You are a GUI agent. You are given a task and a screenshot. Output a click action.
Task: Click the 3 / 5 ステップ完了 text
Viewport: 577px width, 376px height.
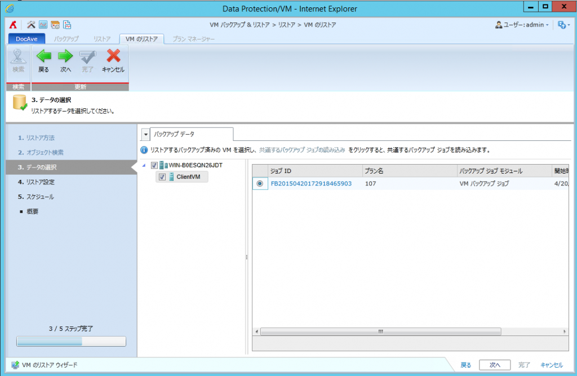pos(71,329)
